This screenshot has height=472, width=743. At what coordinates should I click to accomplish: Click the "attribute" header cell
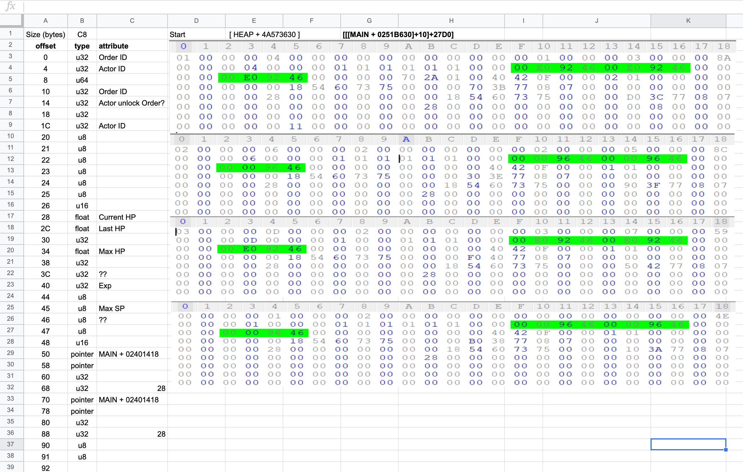(x=132, y=46)
